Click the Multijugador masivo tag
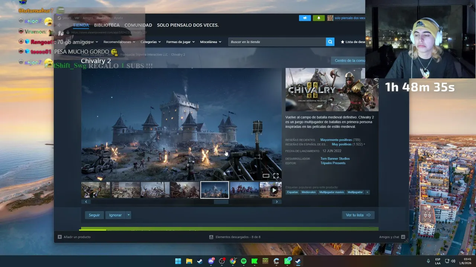 [332, 192]
